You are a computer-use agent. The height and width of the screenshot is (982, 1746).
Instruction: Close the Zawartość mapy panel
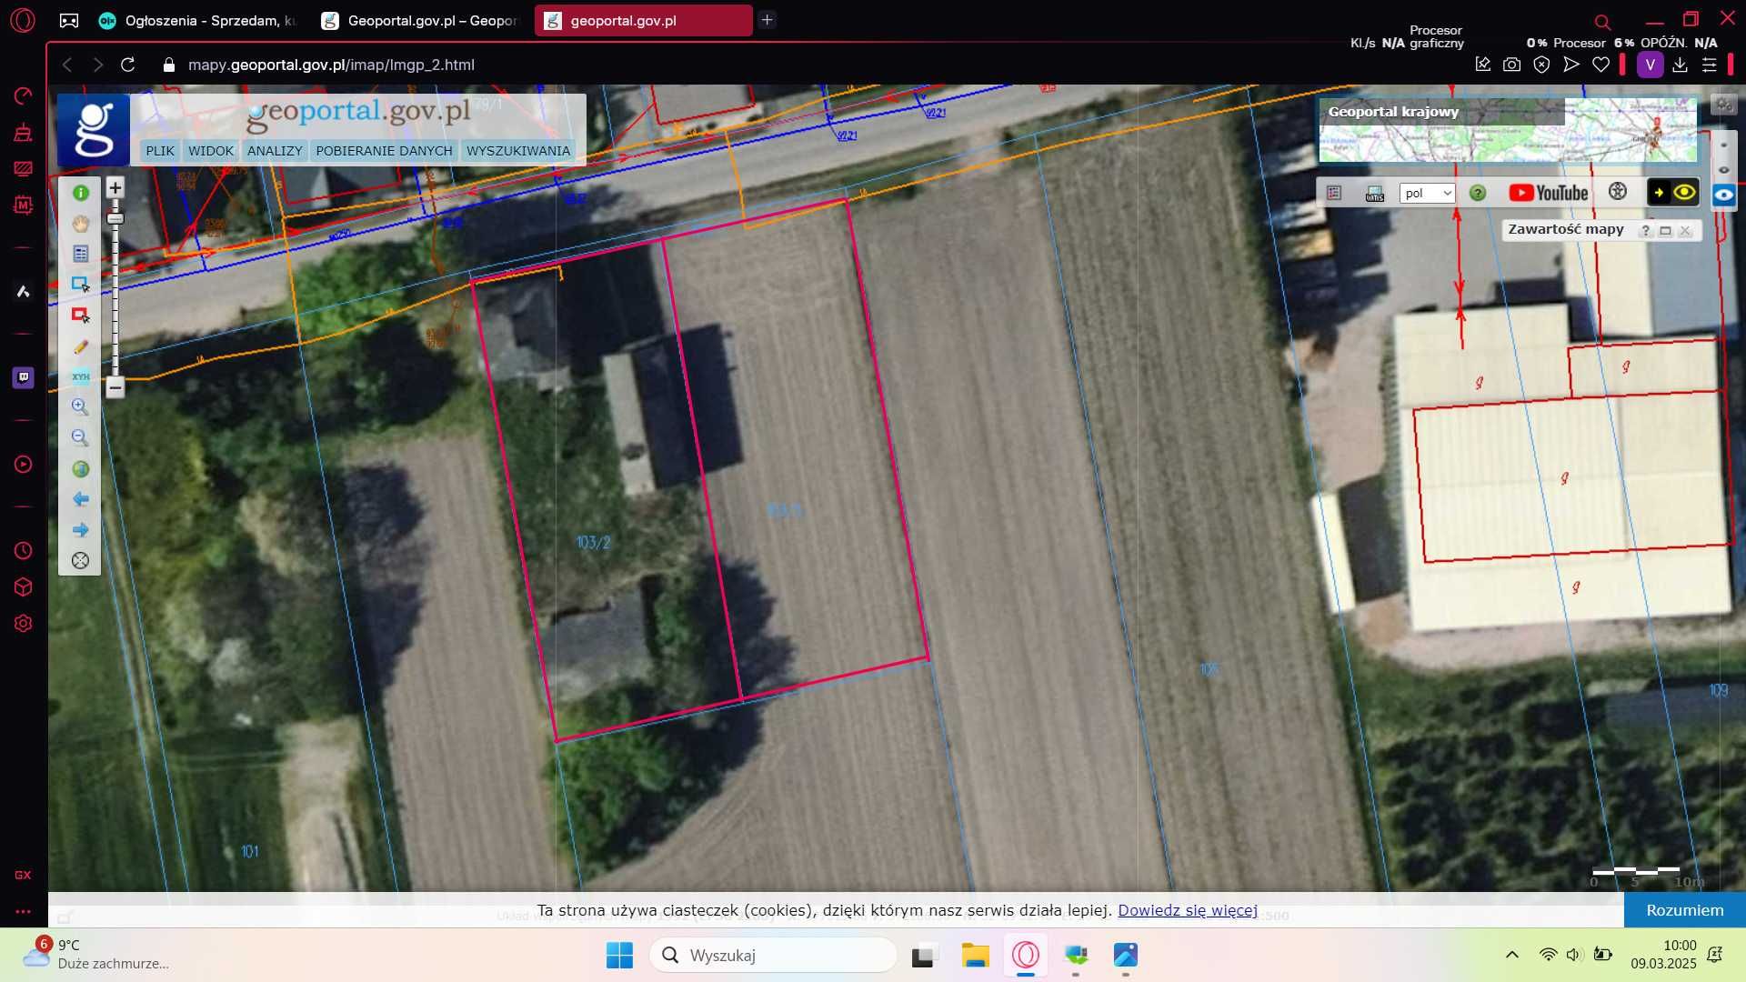point(1685,231)
